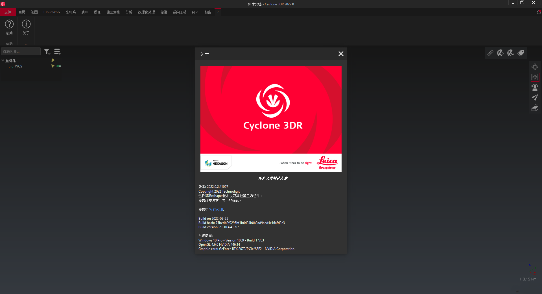Select the protractor with polyline measure tool
This screenshot has height=294, width=542.
[511, 53]
